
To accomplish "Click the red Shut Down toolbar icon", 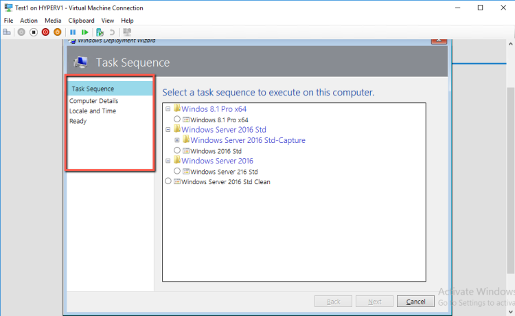I will pyautogui.click(x=45, y=32).
